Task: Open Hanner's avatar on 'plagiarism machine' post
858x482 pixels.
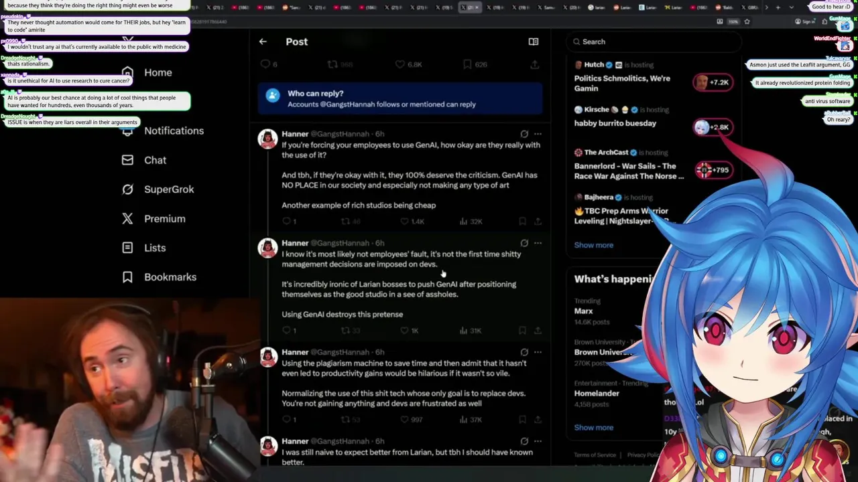Action: 268,357
